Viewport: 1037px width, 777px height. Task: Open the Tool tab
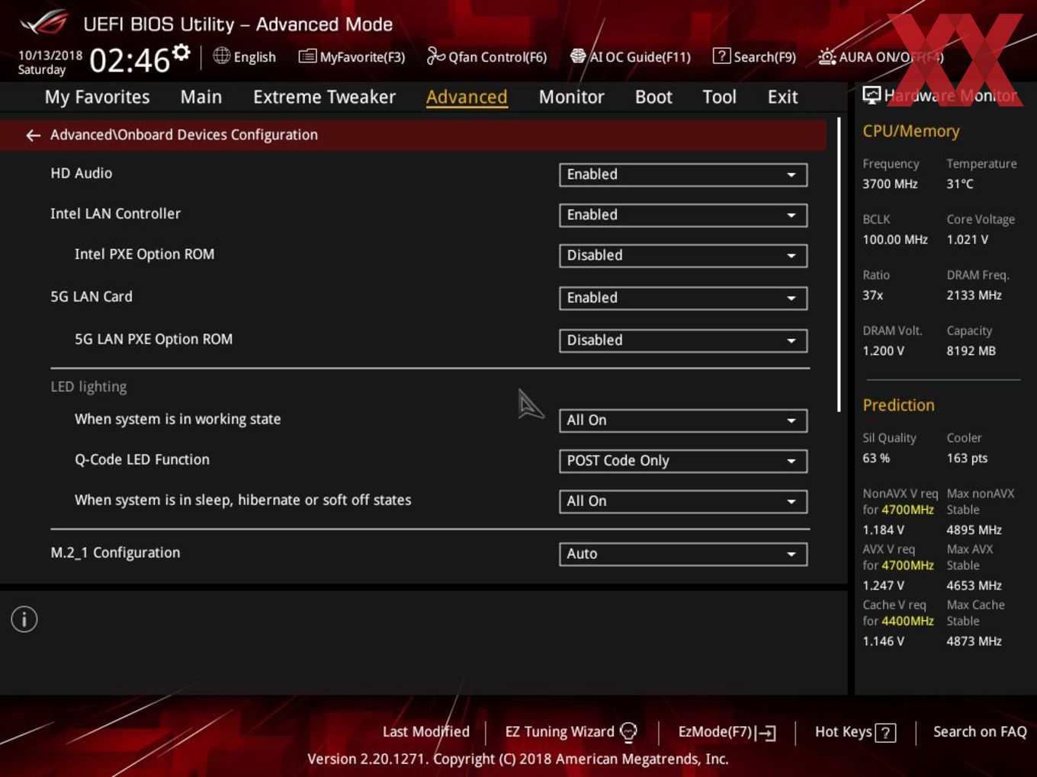[719, 98]
